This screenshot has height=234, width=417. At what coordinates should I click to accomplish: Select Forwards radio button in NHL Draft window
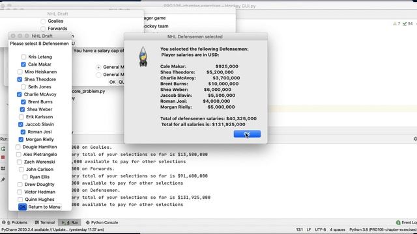tap(43, 29)
